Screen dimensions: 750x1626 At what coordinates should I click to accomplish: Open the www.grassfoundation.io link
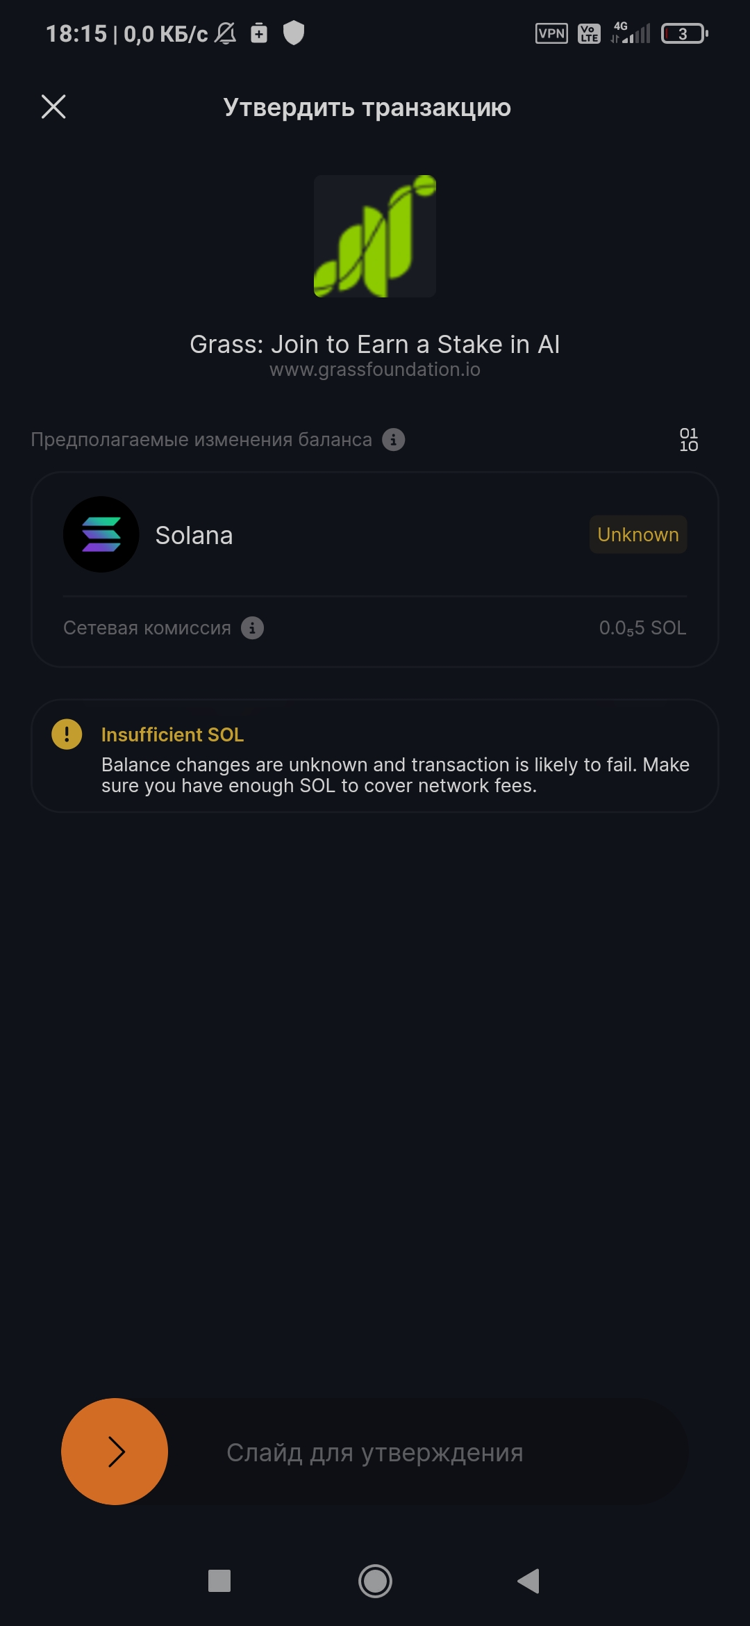375,370
